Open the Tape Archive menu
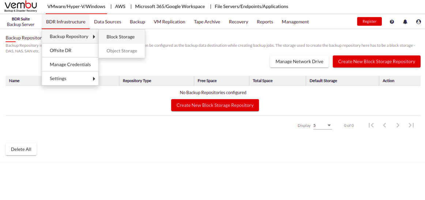Image resolution: width=425 pixels, height=200 pixels. pos(207,22)
